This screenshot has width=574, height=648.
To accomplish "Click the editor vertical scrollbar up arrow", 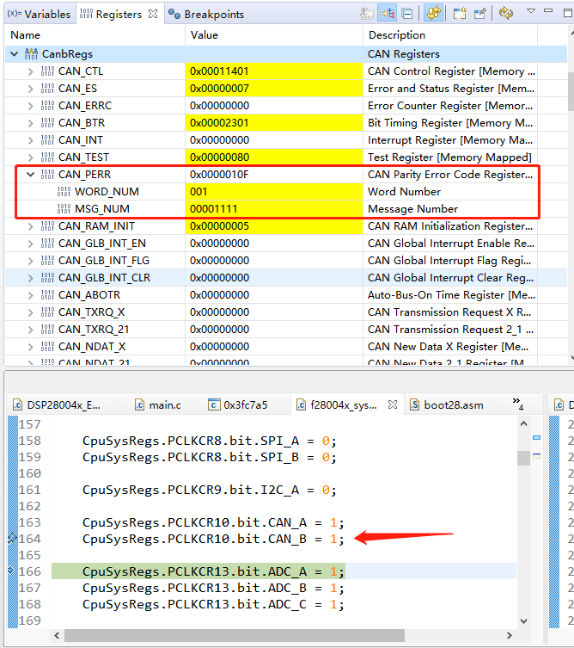I will point(523,423).
